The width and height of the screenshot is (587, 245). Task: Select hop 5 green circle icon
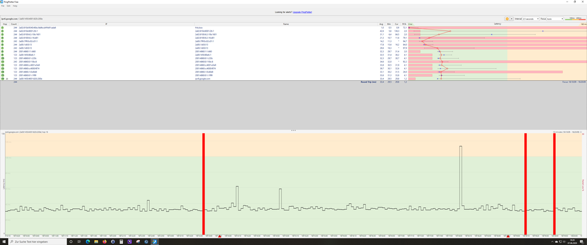pos(2,41)
